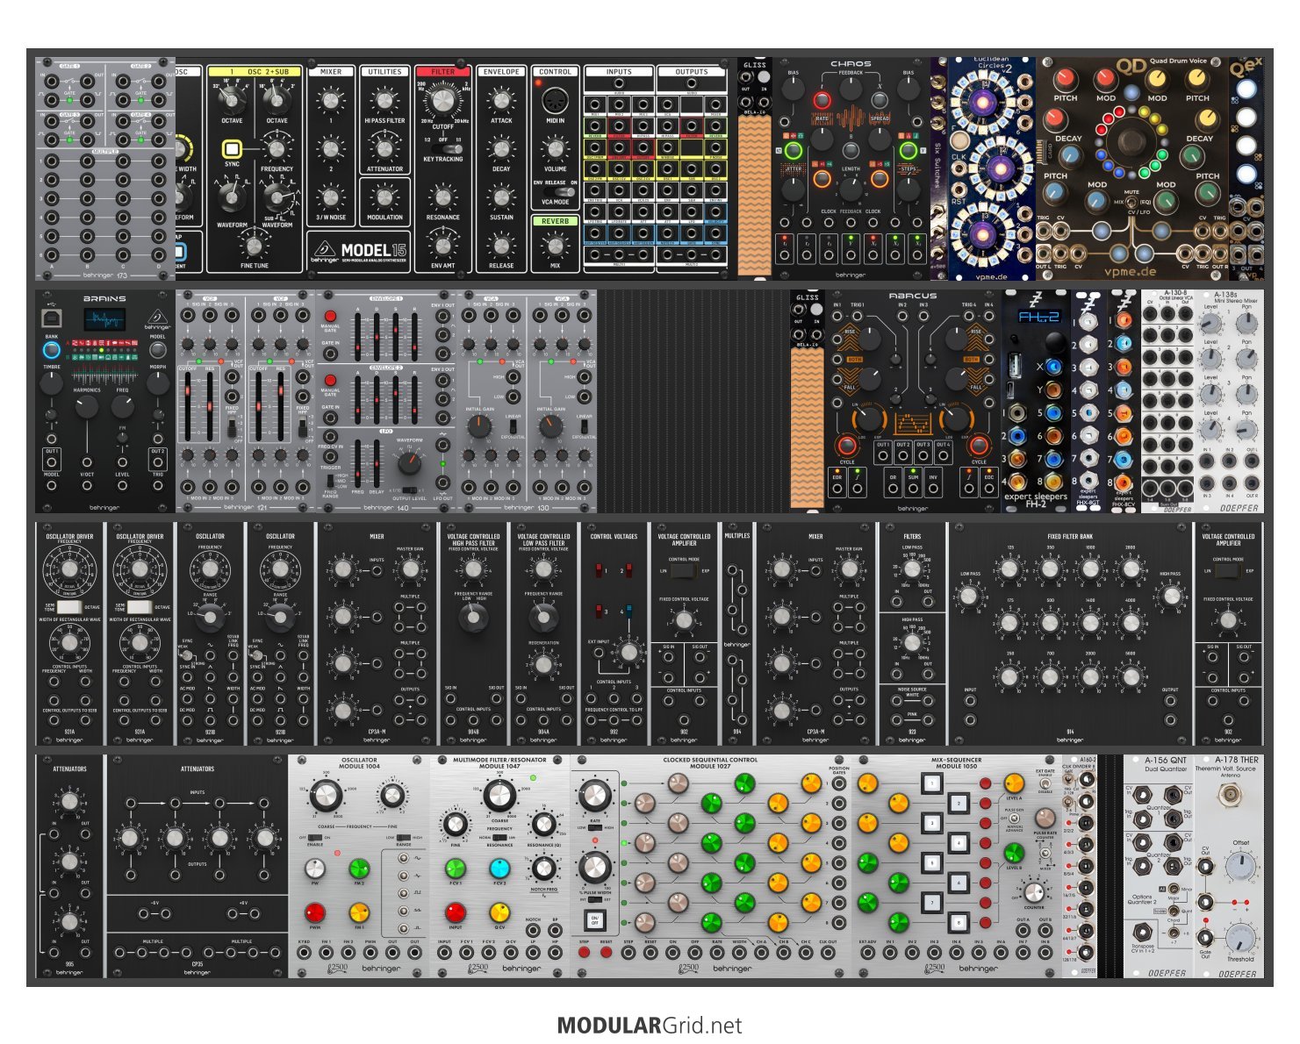
Task: Click the LENGTH knob on Chaos module
Action: coord(851,189)
